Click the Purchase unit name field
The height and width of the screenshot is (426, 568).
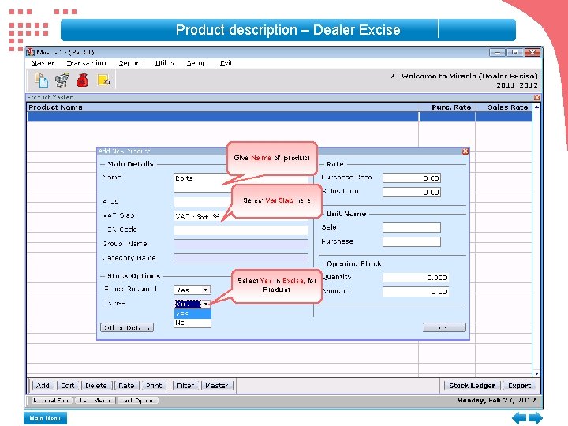coord(412,241)
